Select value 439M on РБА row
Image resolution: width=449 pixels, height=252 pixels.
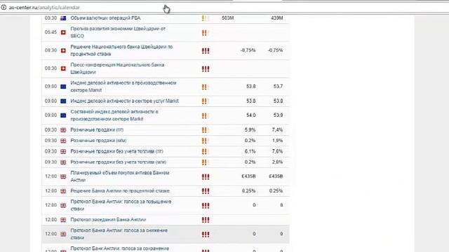click(277, 18)
